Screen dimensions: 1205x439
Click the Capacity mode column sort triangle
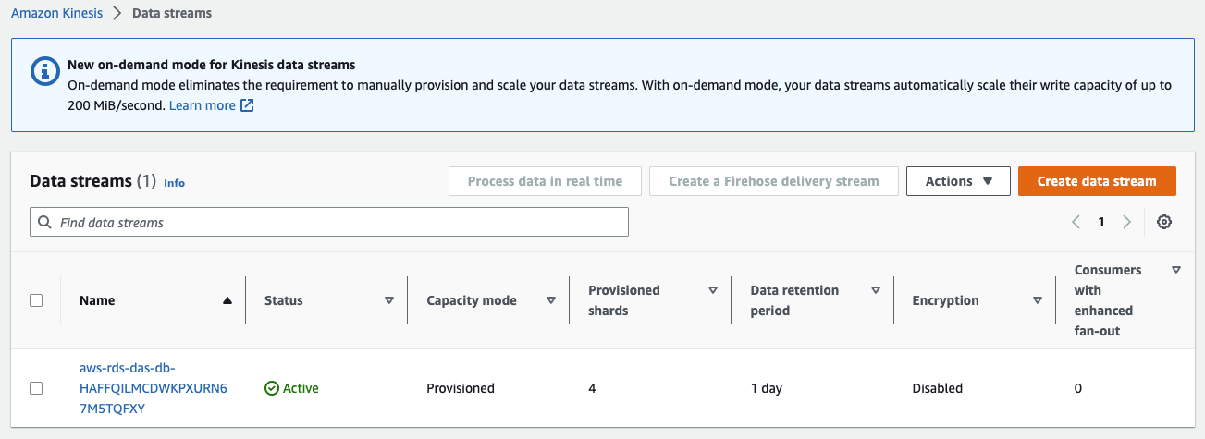click(x=551, y=300)
